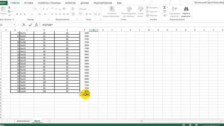This screenshot has width=224, height=126.
Task: Open the Fill down tool under AutoSum
Action: [165, 12]
